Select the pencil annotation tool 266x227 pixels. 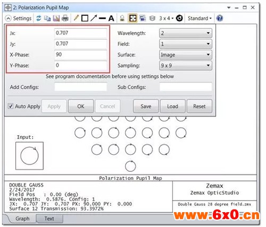tap(76, 18)
